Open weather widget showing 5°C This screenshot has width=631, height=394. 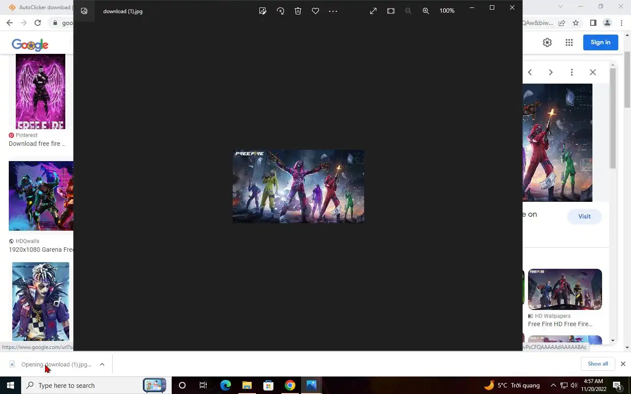pyautogui.click(x=512, y=385)
